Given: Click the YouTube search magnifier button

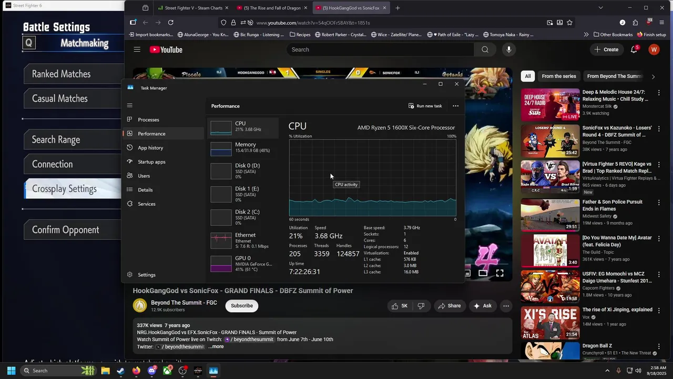Looking at the screenshot, I should (x=485, y=49).
